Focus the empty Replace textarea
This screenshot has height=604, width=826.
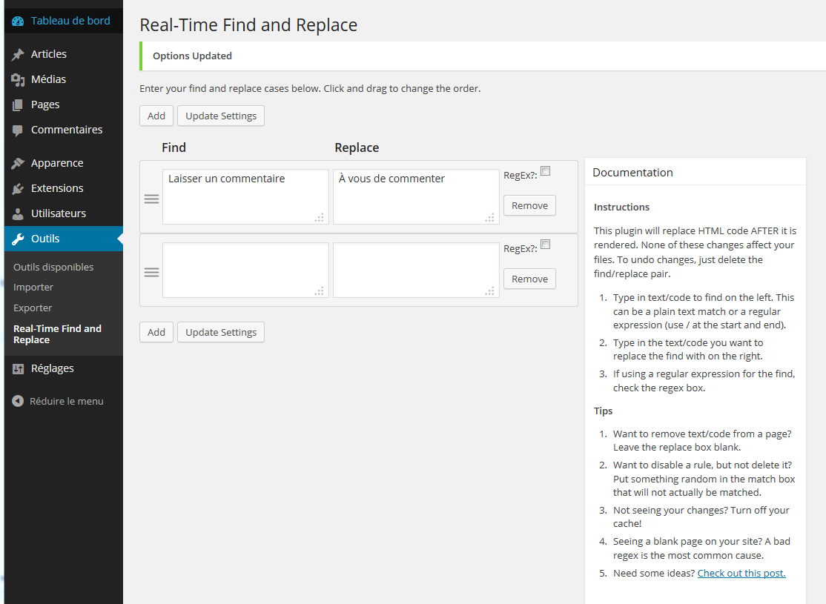[x=416, y=271]
